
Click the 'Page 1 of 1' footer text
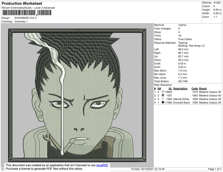click(214, 169)
